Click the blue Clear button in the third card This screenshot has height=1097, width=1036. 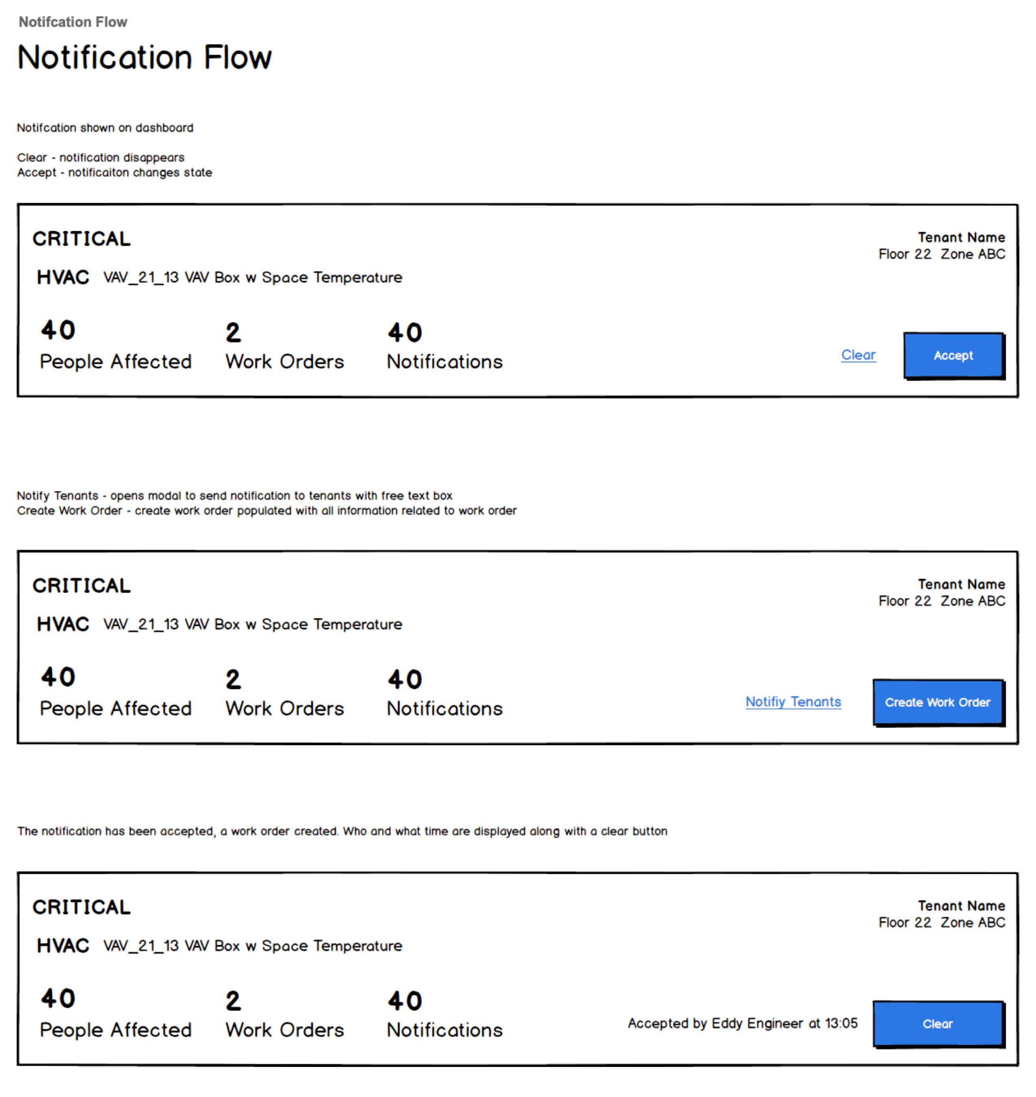tap(938, 1023)
